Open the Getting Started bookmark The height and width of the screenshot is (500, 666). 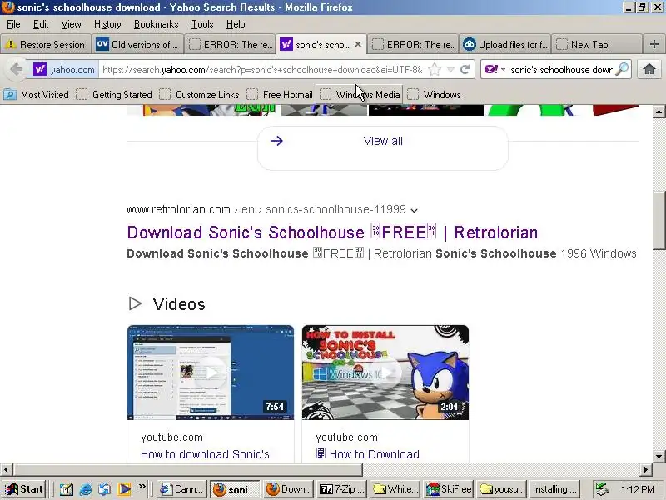coord(114,94)
